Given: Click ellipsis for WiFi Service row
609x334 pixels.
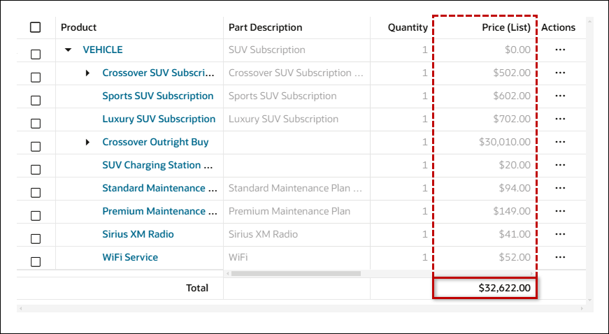Looking at the screenshot, I should tap(559, 257).
